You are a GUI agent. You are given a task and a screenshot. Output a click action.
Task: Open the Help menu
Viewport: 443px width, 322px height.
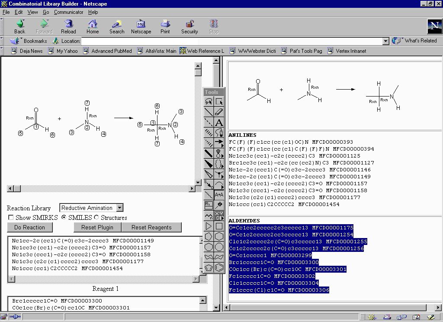pos(93,12)
